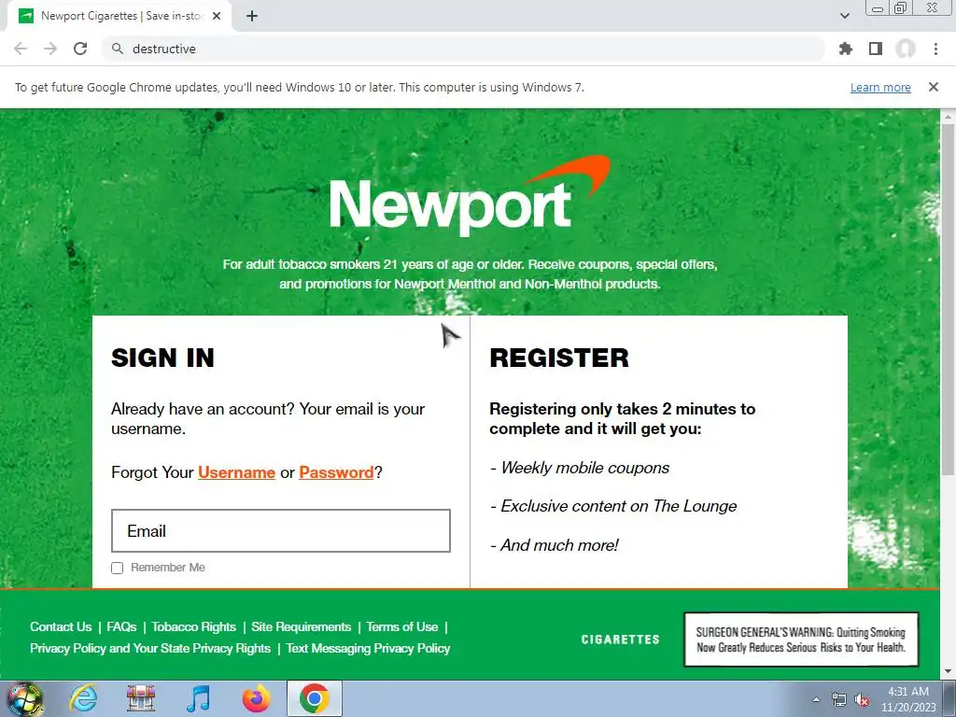Focus the Email input field
956x717 pixels.
click(281, 530)
